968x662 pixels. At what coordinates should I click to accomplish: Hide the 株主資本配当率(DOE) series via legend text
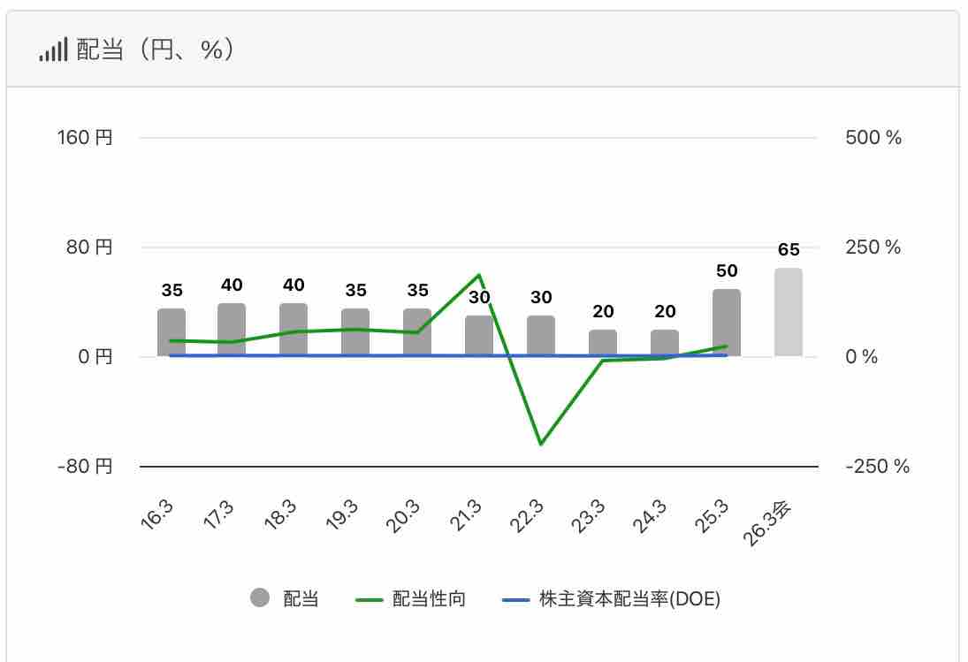click(x=629, y=599)
